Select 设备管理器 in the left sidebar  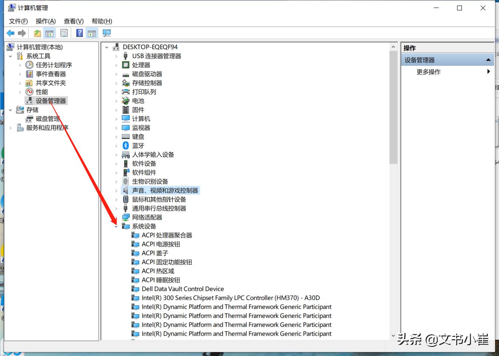tap(50, 100)
